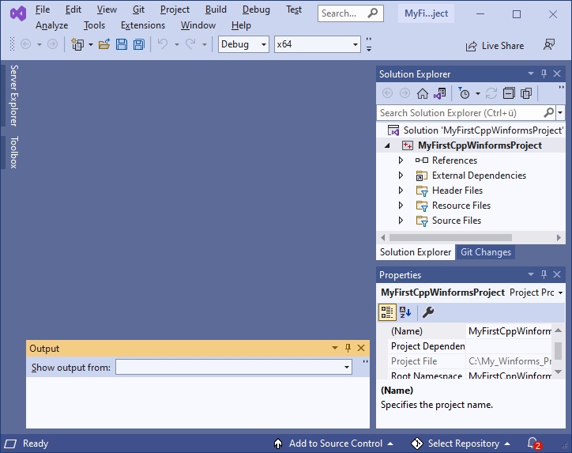Click the Live Share button

click(495, 46)
